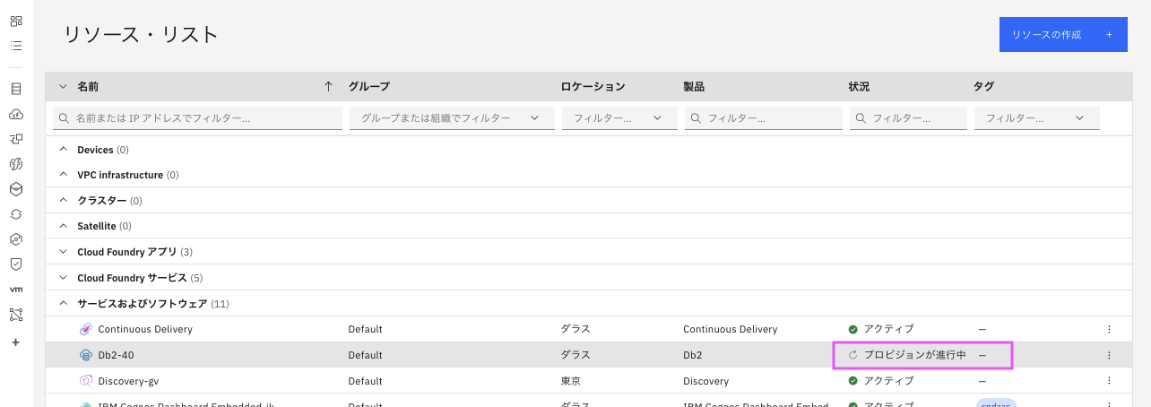
Task: Sort by the タグ column header
Action: (983, 87)
